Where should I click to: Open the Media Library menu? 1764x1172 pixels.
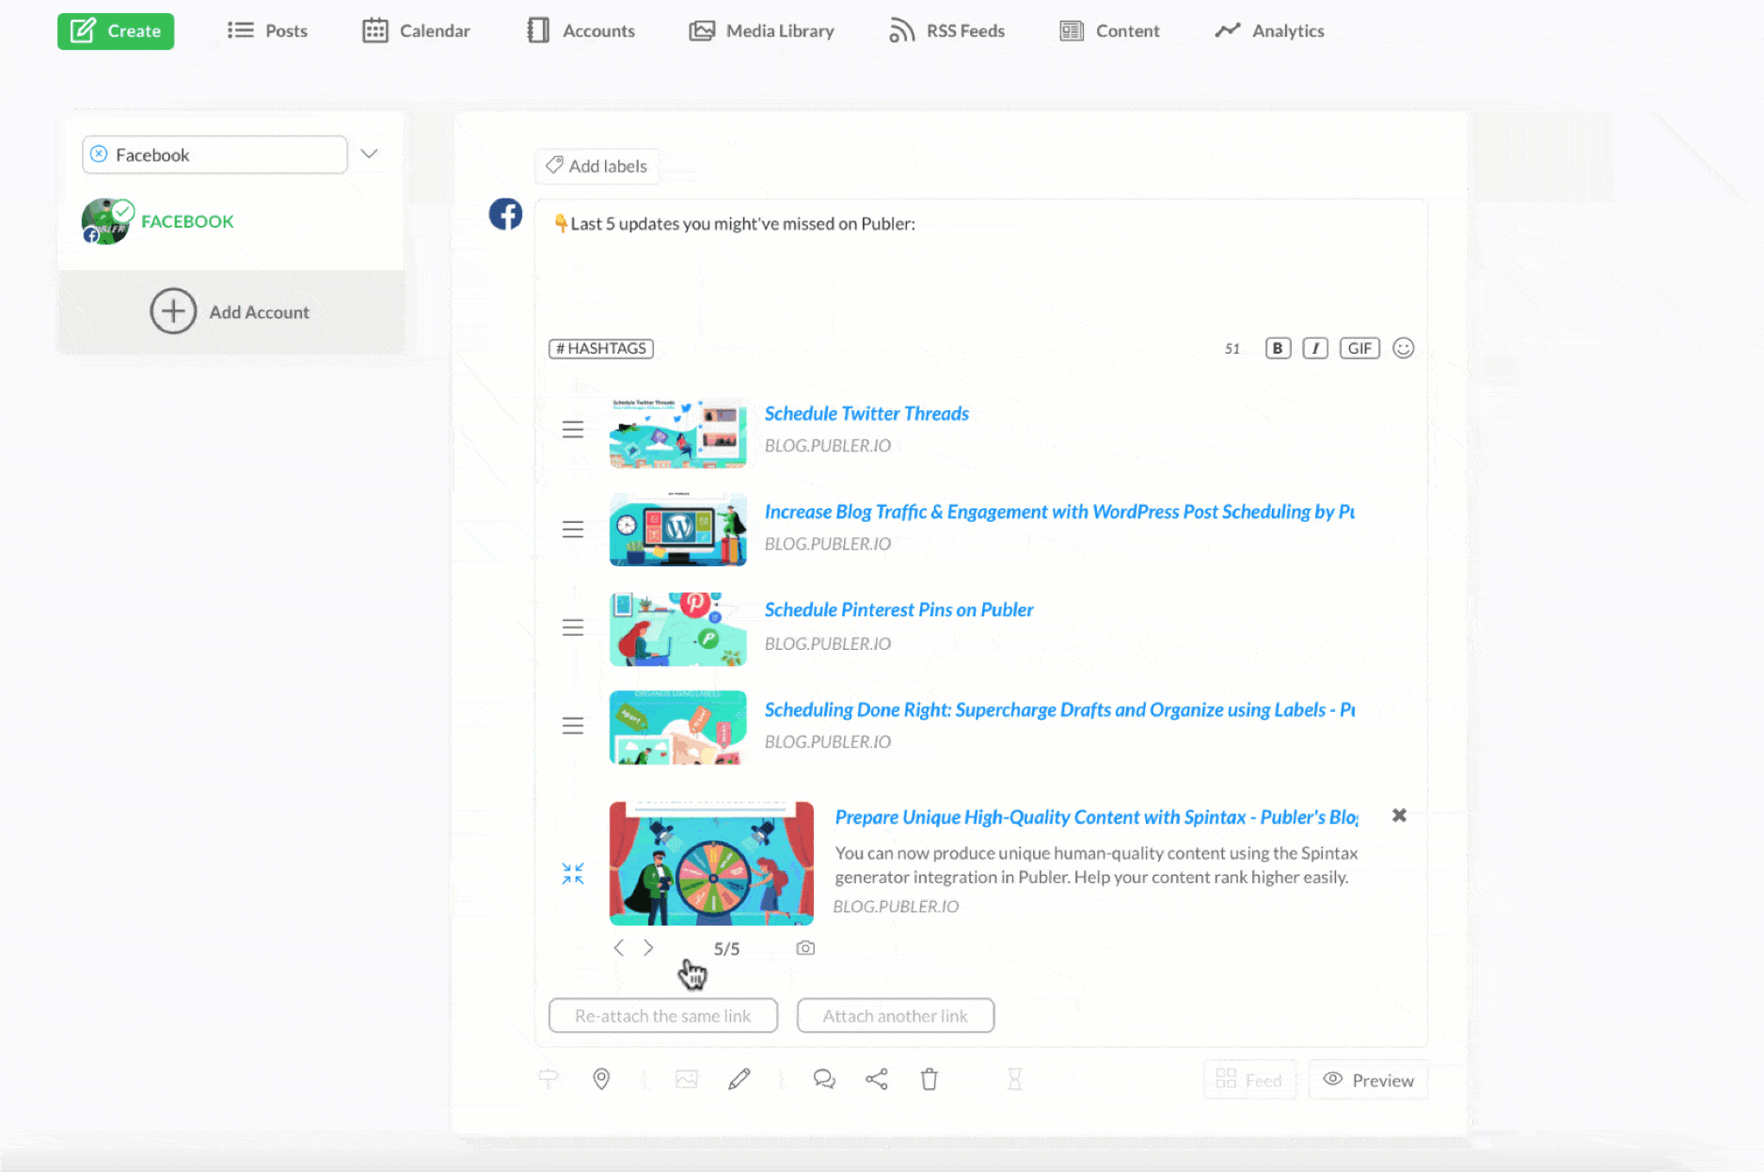761,31
